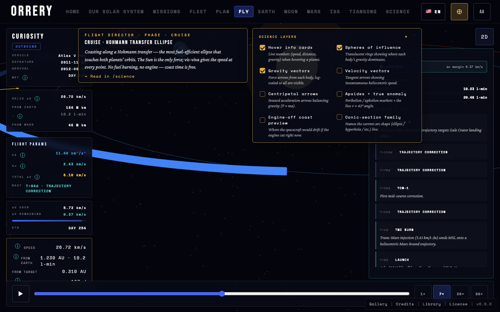Go to the Home tab
The height and width of the screenshot is (312, 500).
[73, 12]
